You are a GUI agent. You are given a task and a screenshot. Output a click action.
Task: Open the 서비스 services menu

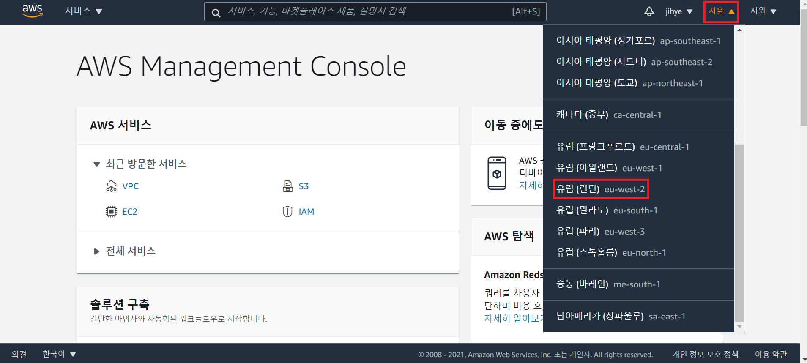coord(83,11)
